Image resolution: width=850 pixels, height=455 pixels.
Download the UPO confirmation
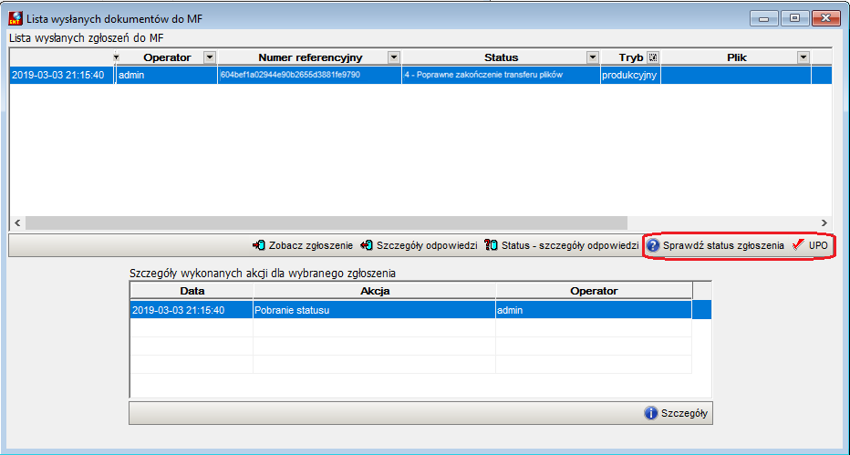tap(811, 246)
